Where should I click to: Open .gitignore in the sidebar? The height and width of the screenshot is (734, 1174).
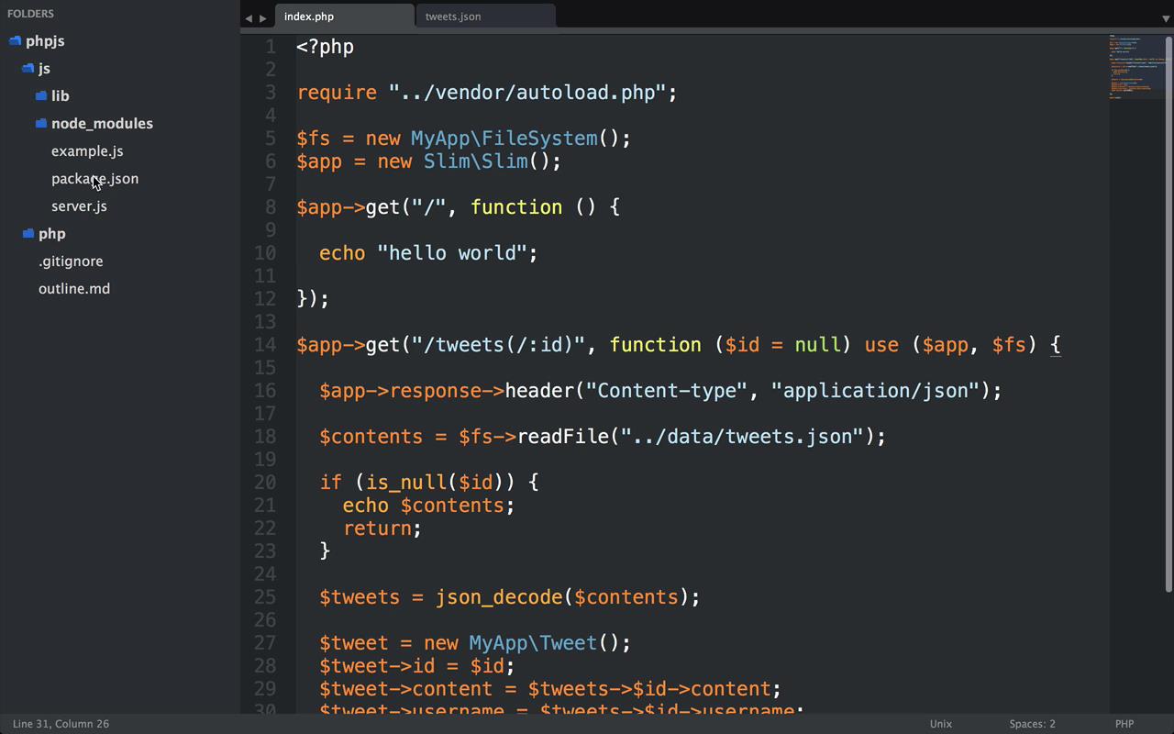71,261
